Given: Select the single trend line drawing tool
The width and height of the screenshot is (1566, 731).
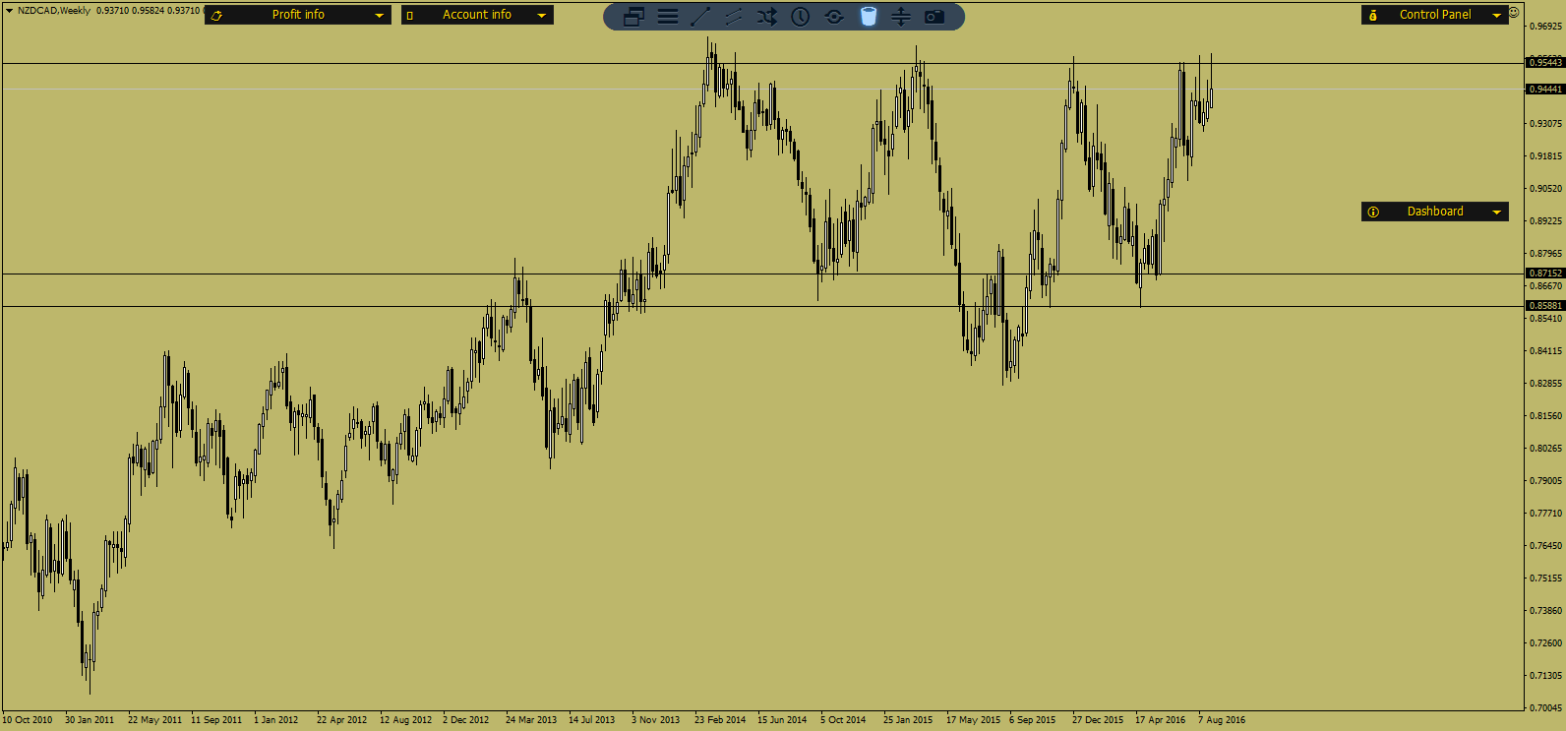Looking at the screenshot, I should pos(700,16).
